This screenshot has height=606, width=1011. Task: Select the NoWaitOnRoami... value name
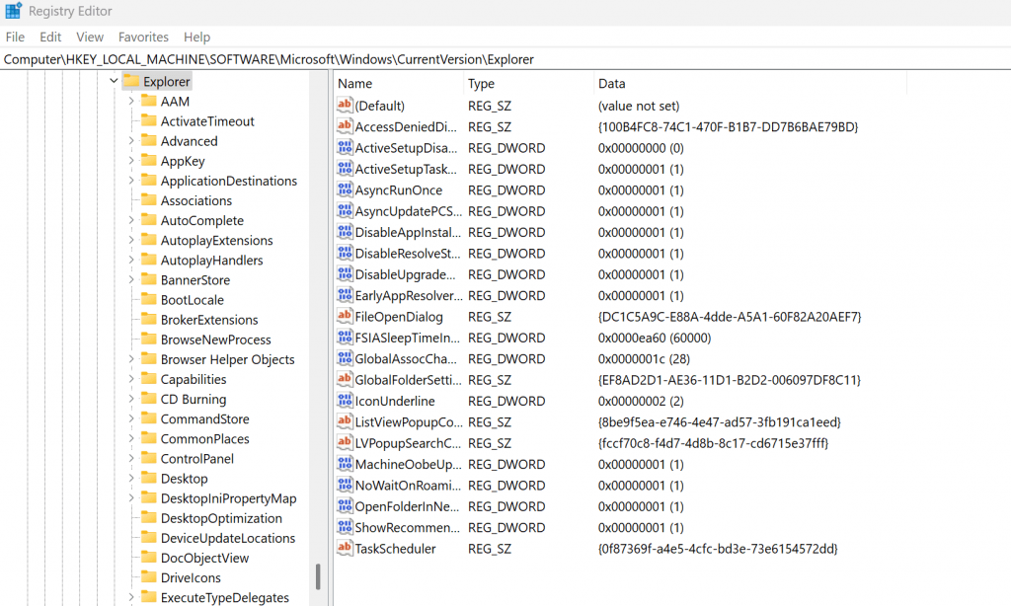click(408, 486)
